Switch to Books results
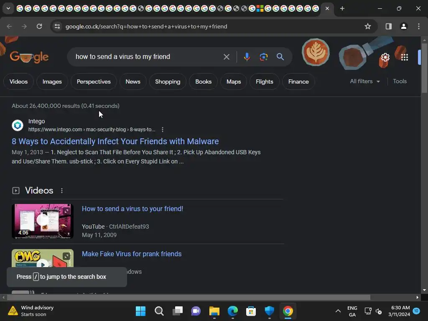 click(204, 82)
